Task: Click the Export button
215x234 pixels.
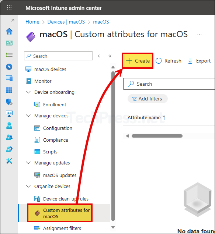Action: click(x=199, y=61)
